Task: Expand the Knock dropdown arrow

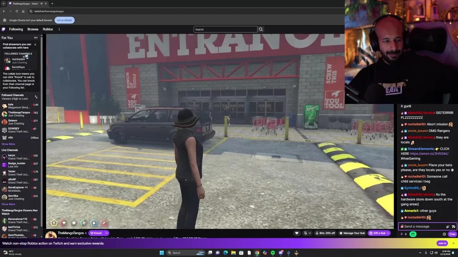Action: 106,233
